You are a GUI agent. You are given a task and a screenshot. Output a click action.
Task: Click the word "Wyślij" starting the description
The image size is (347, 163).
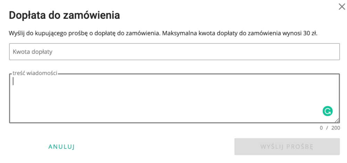(16, 34)
